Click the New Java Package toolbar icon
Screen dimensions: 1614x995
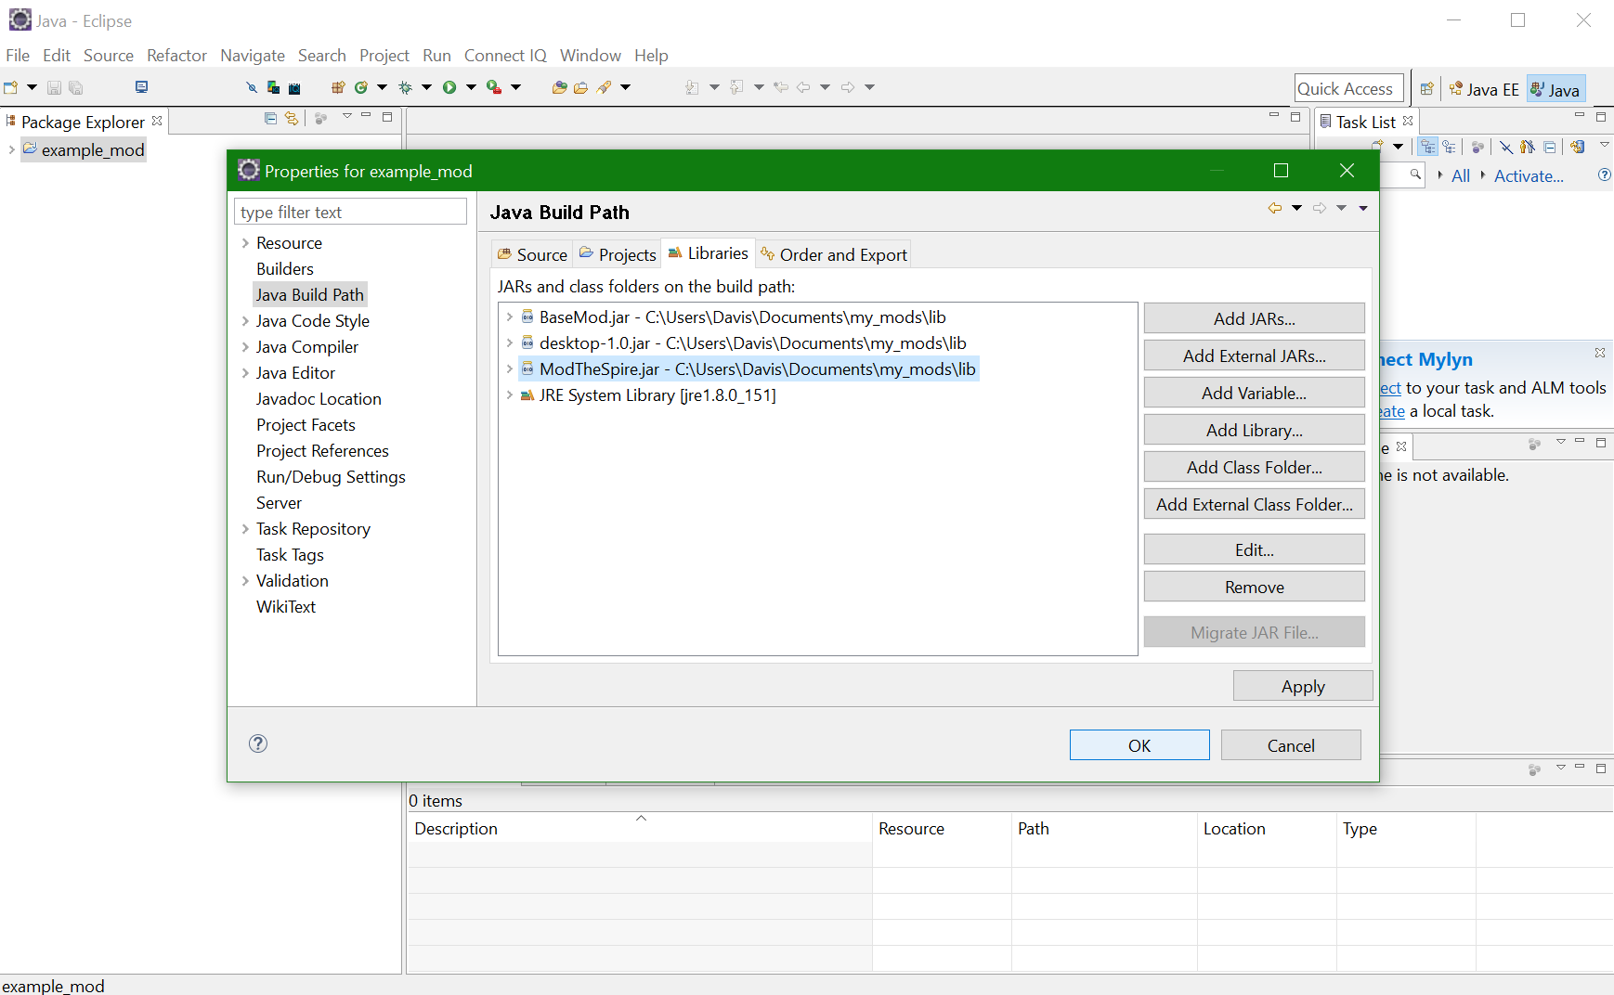click(338, 87)
